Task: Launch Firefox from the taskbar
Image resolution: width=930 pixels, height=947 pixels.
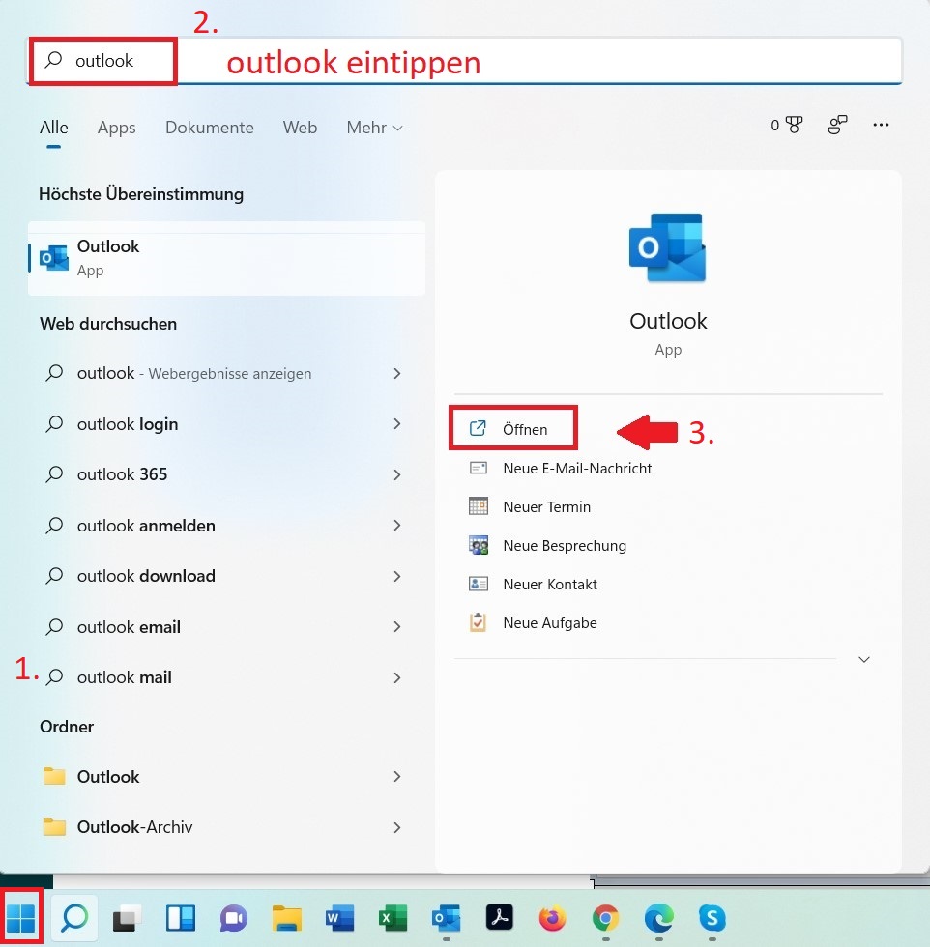Action: point(552,919)
